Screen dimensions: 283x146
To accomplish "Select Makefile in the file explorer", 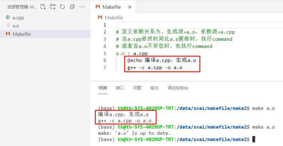I will point(45,34).
